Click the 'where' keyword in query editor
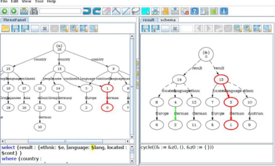Viewport: 275px width, 166px height. [x=9, y=159]
